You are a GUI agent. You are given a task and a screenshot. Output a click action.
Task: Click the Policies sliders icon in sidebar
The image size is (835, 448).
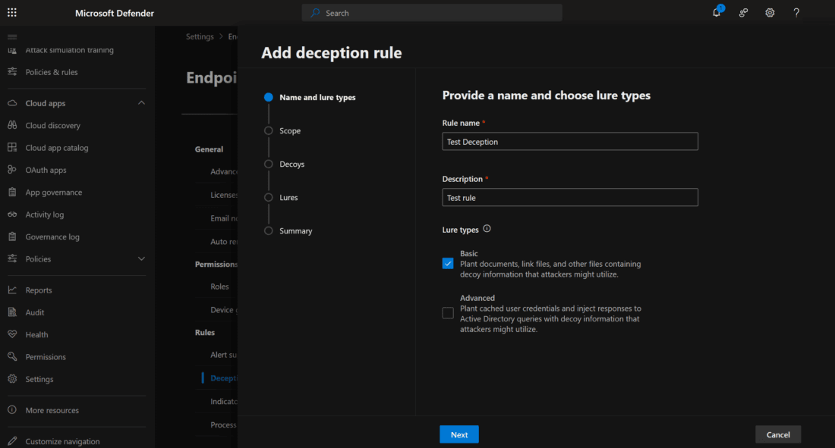[12, 258]
